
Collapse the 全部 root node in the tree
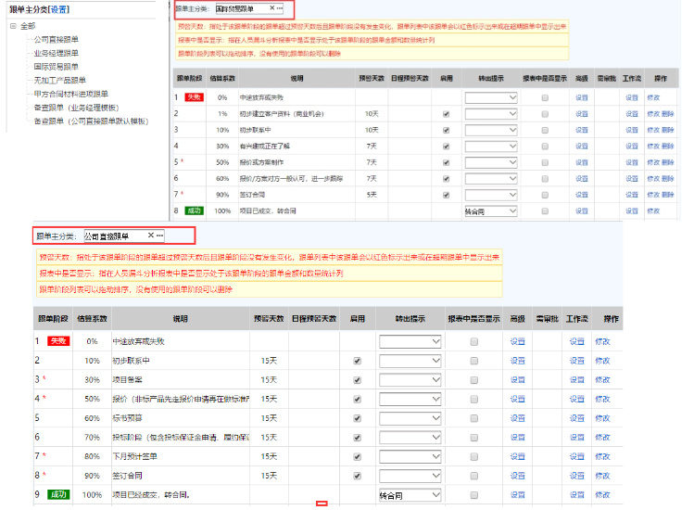pos(13,26)
